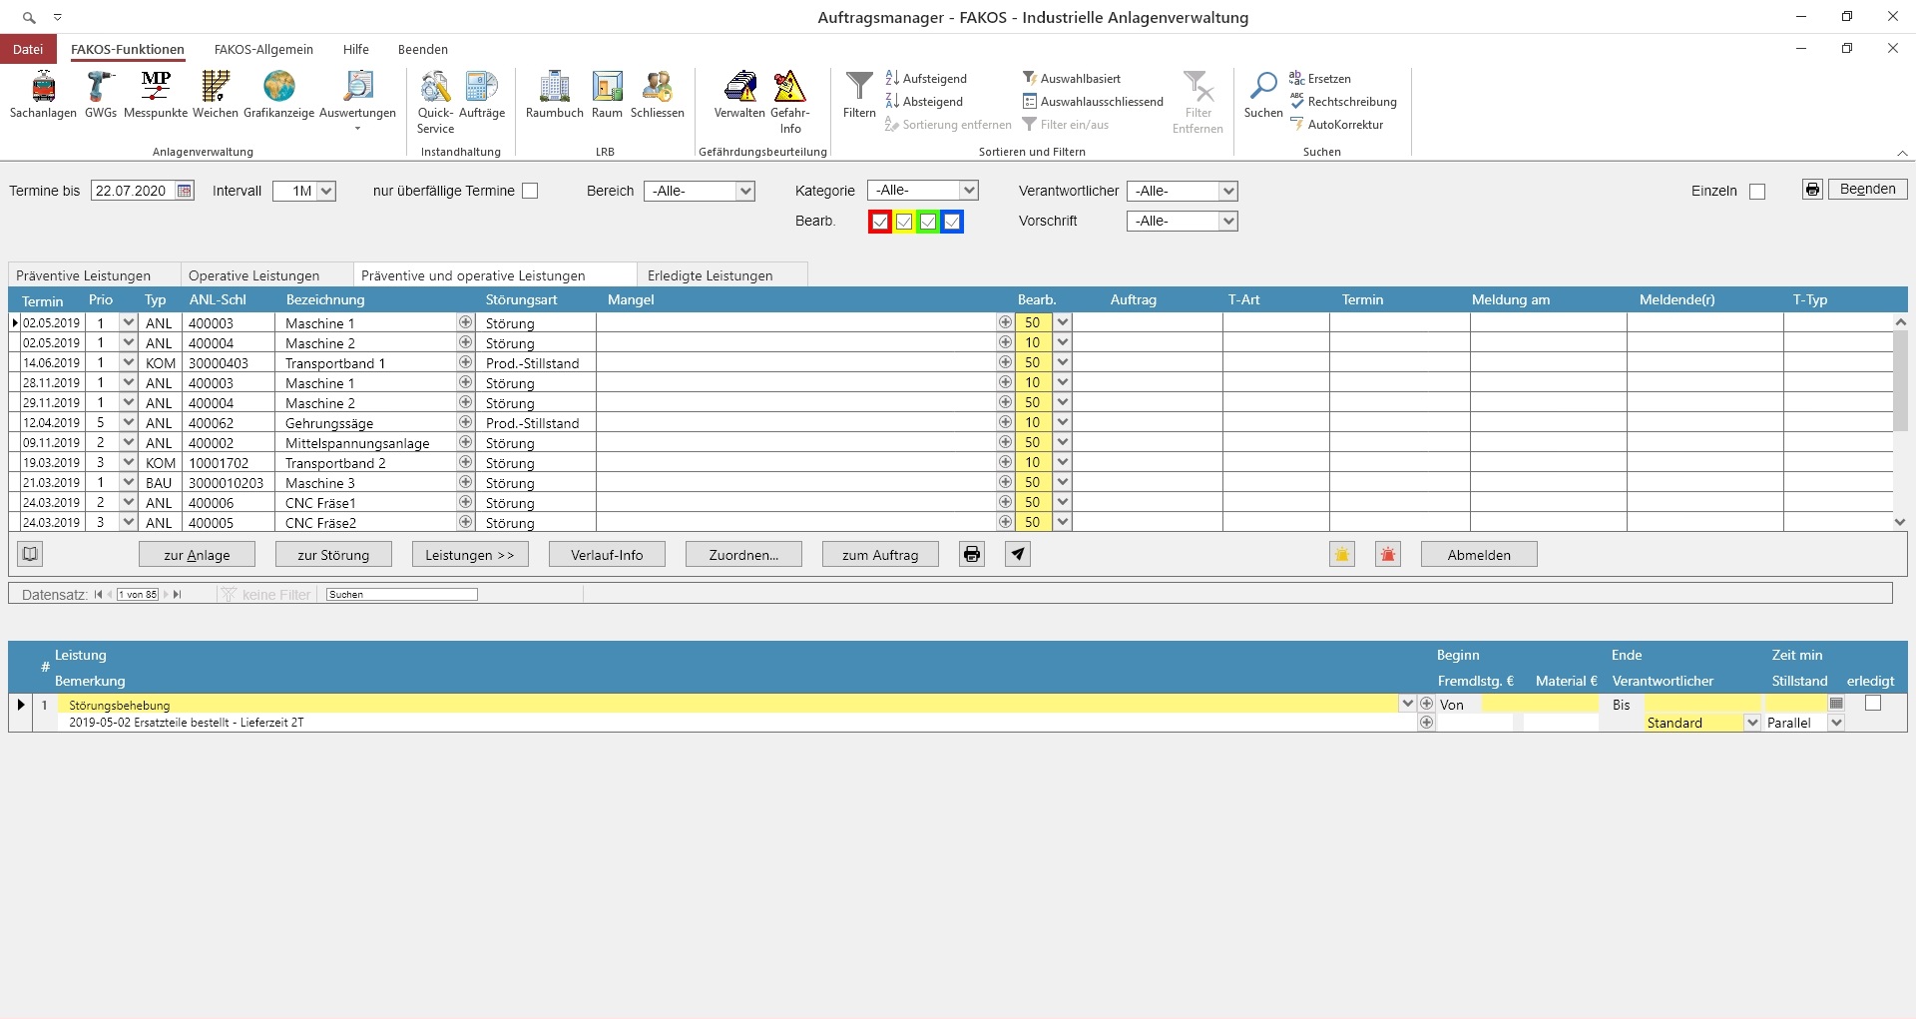Open the priority dropdown for Gehrungssäge
This screenshot has width=1916, height=1019.
(126, 421)
